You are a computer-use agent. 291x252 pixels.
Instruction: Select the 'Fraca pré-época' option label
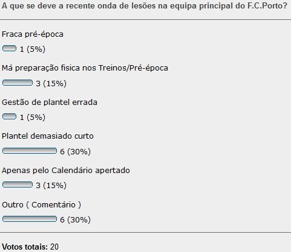(x=33, y=34)
